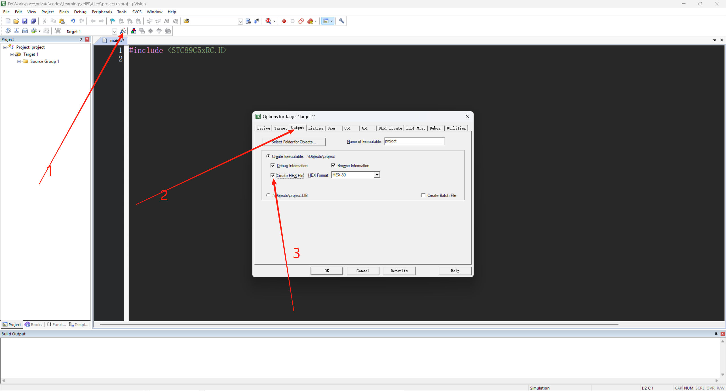Click the Rebuild all target files icon

coord(25,31)
